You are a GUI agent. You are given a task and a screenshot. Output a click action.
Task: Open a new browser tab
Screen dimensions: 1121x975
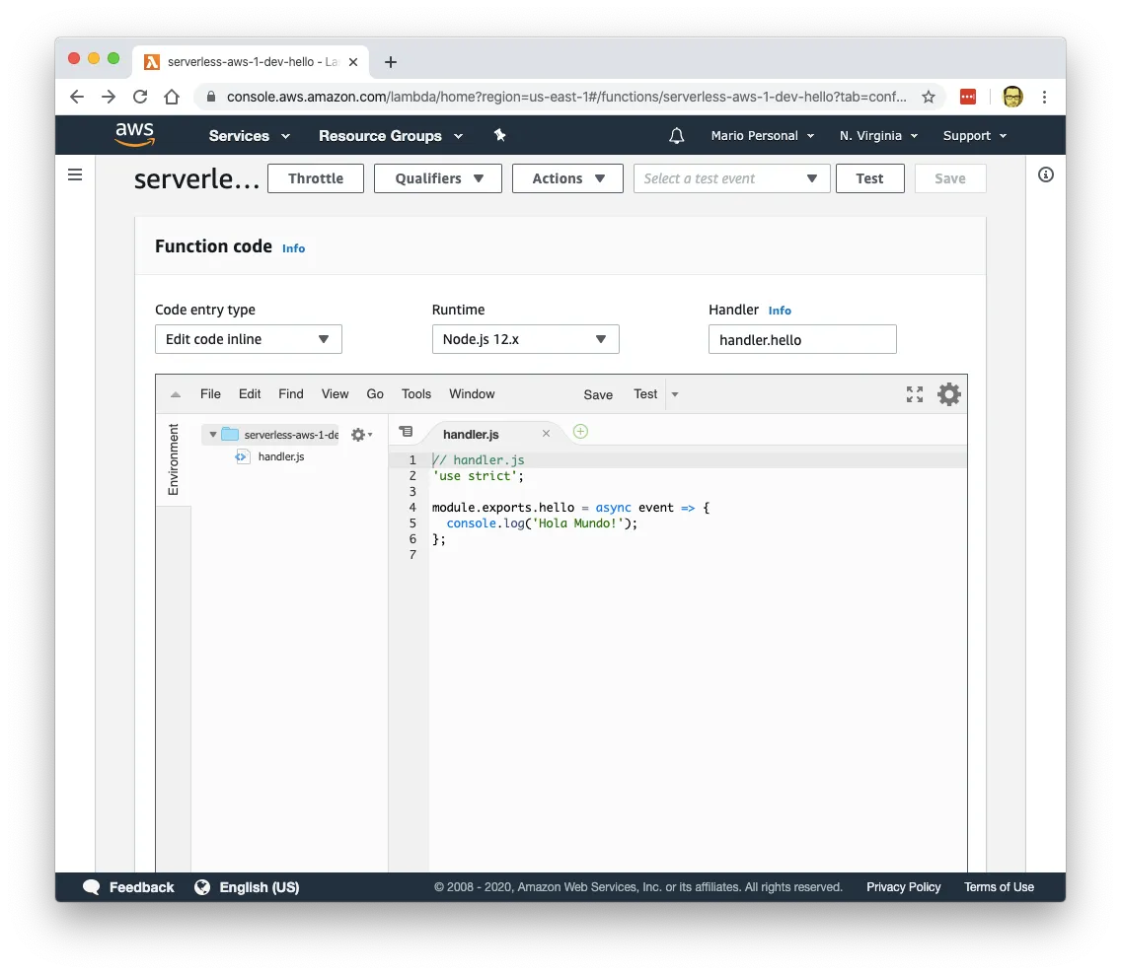[391, 62]
